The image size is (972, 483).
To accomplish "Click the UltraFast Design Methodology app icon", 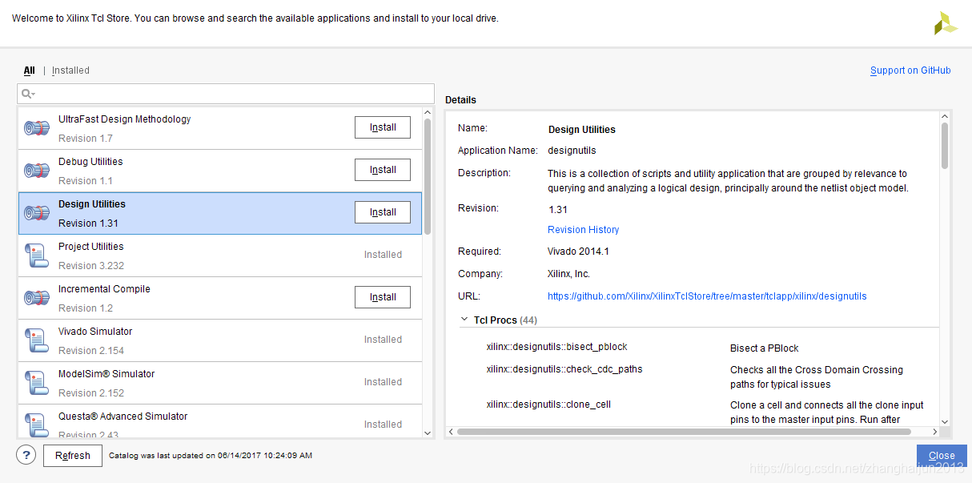I will pos(36,128).
